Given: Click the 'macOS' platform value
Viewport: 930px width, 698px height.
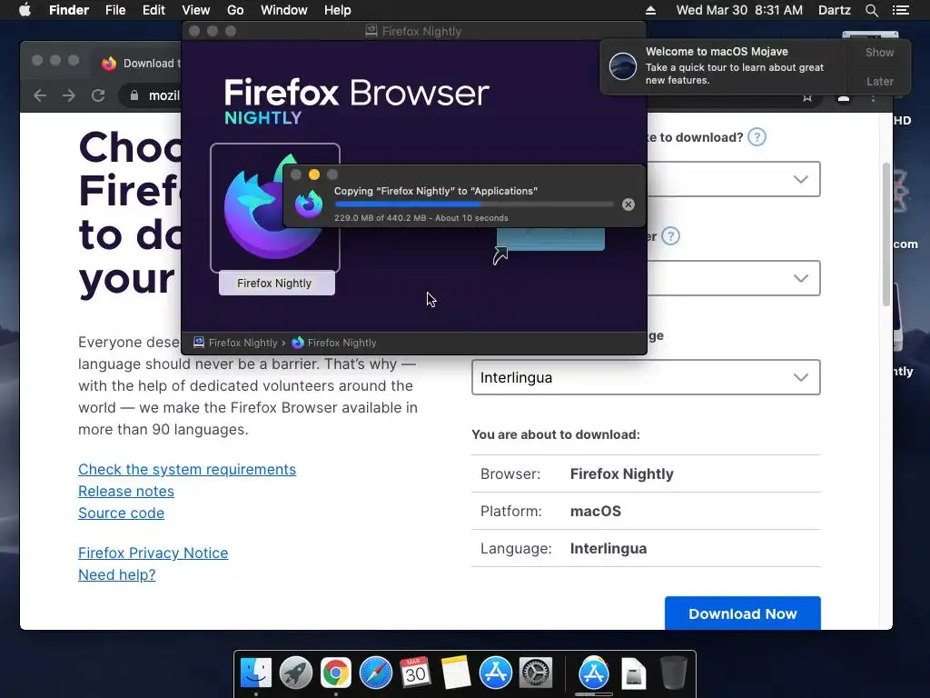Looking at the screenshot, I should (596, 511).
